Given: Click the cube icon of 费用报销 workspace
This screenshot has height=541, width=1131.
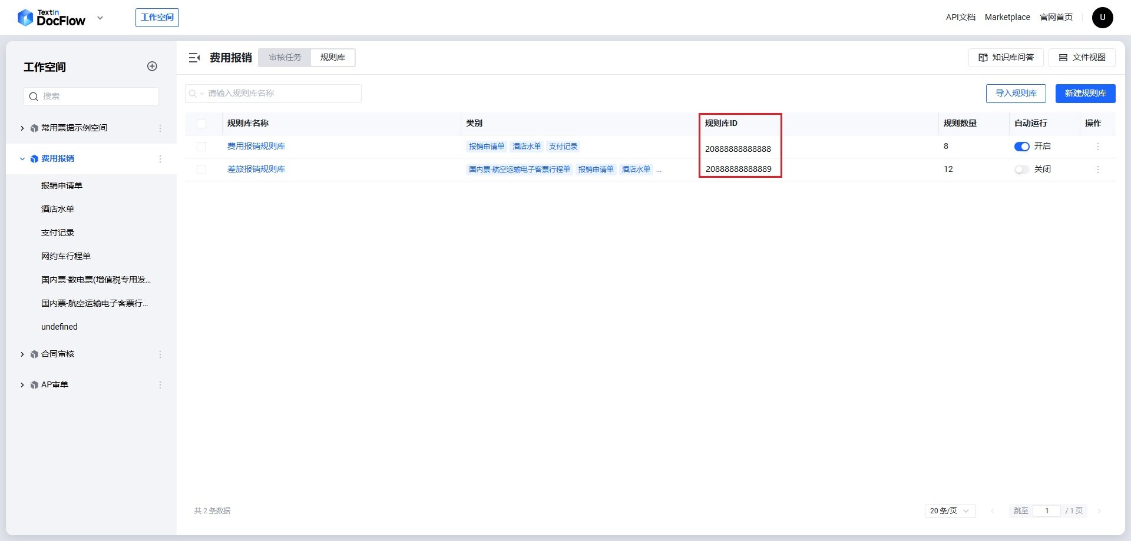Looking at the screenshot, I should [34, 159].
